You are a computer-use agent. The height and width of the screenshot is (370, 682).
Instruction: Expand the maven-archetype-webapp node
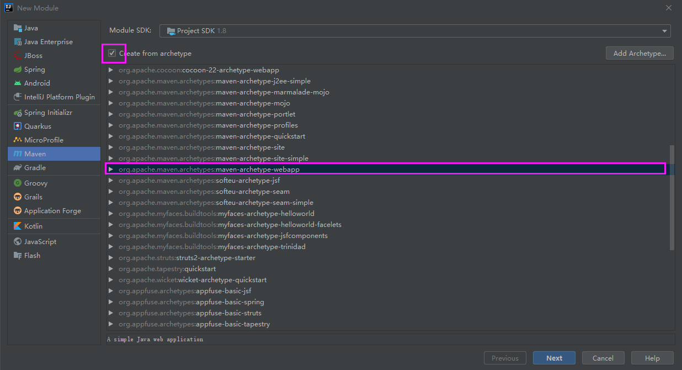111,170
